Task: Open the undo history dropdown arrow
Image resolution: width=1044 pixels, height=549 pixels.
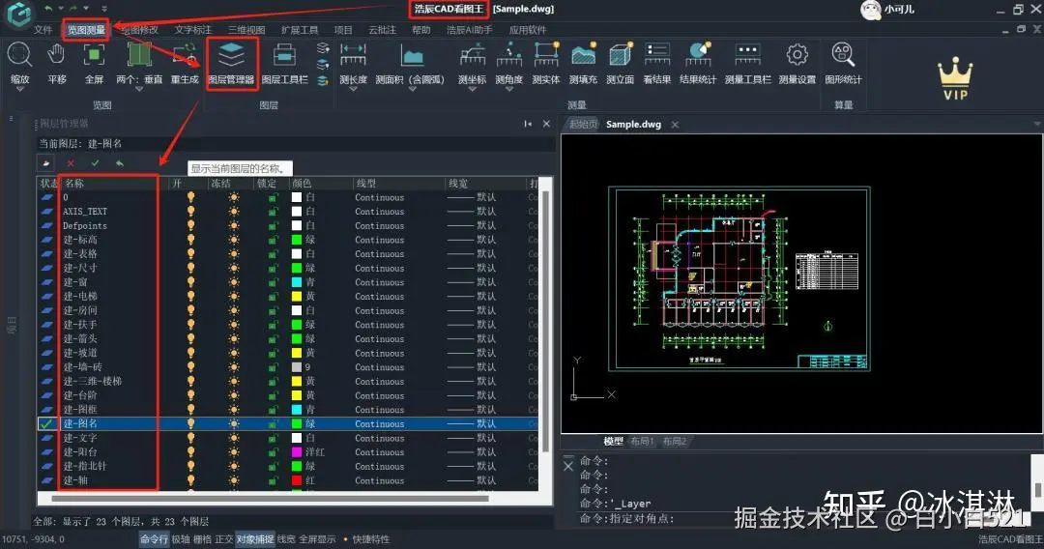Action: [60, 9]
